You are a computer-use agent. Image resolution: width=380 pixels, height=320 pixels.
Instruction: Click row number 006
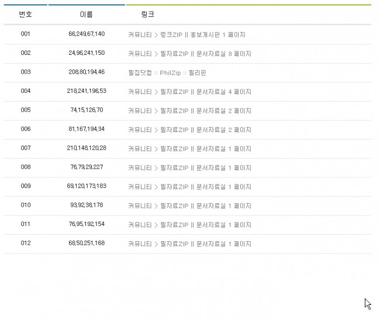(26, 129)
